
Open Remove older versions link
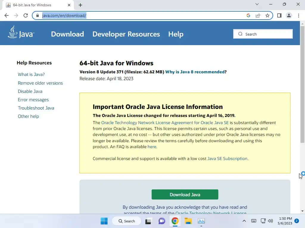tap(40, 83)
